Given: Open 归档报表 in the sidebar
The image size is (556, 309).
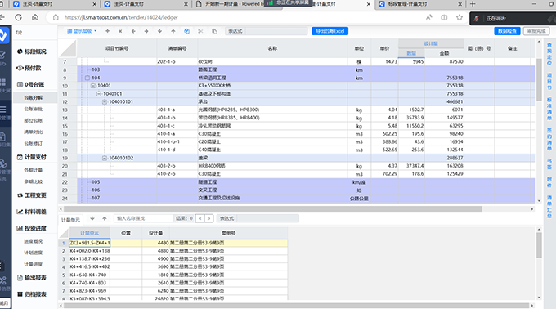Looking at the screenshot, I should pyautogui.click(x=32, y=294).
